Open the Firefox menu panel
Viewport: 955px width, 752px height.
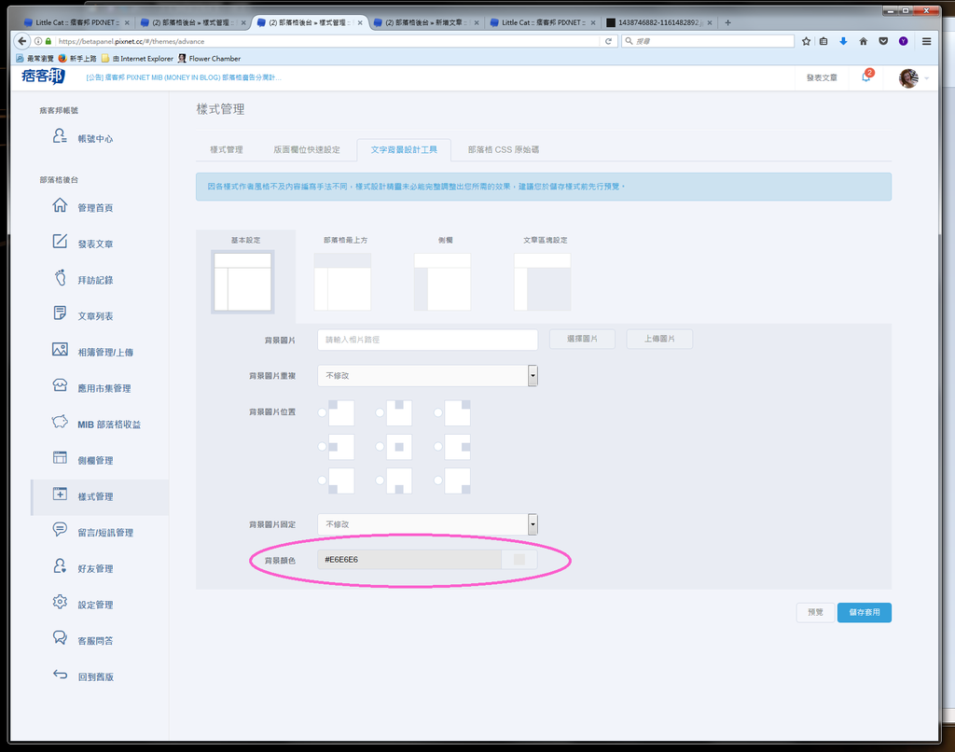tap(926, 41)
